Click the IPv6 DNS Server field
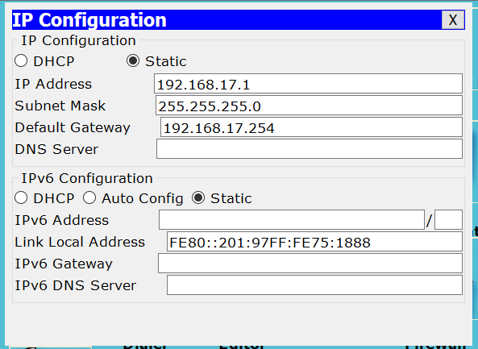The image size is (478, 349). pos(314,285)
